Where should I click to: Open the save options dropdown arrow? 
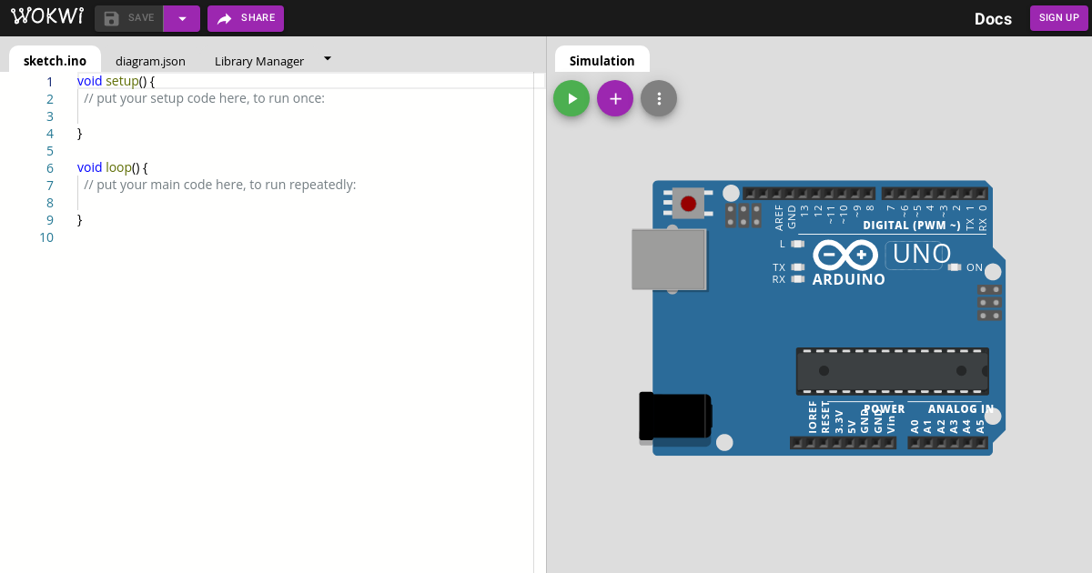[181, 17]
